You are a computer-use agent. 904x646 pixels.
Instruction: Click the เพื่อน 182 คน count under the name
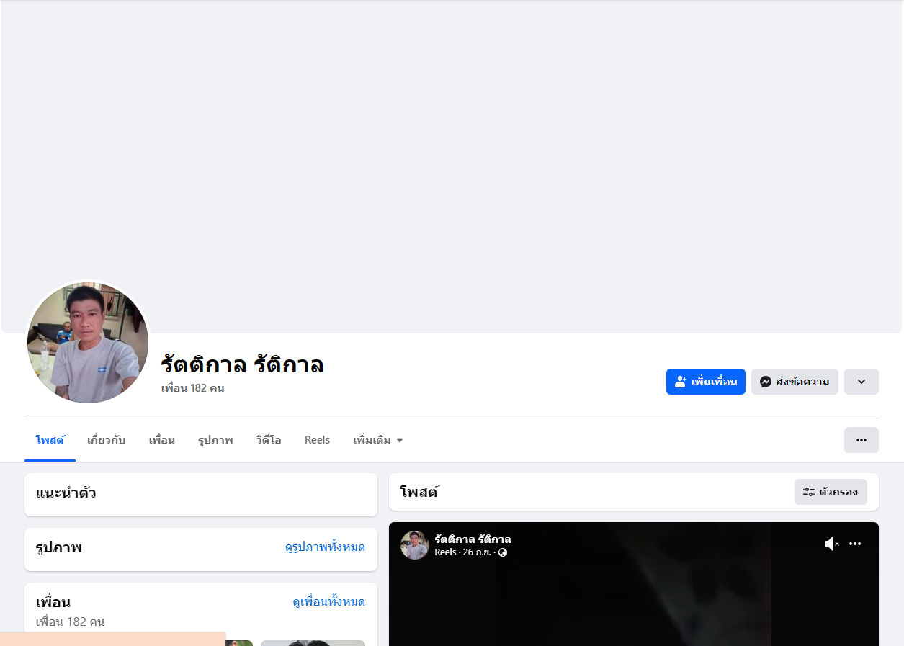pos(192,388)
